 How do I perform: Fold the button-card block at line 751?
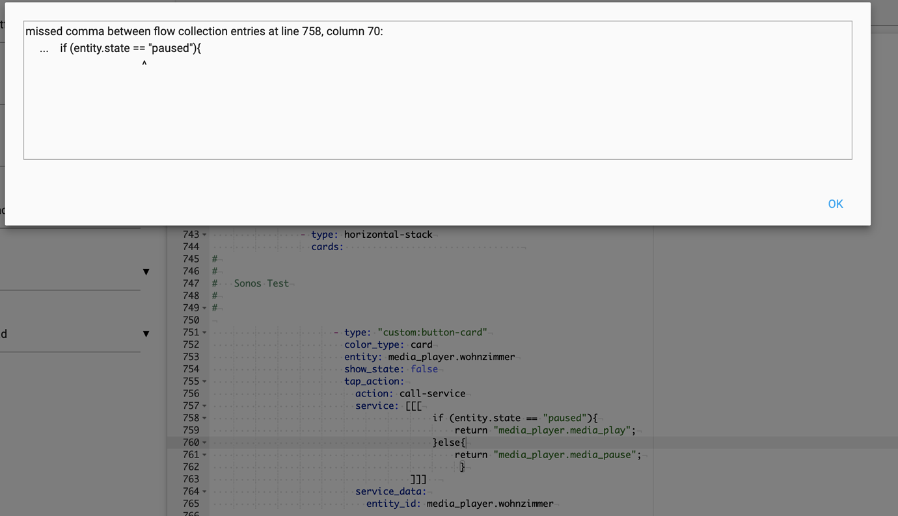[x=204, y=333]
